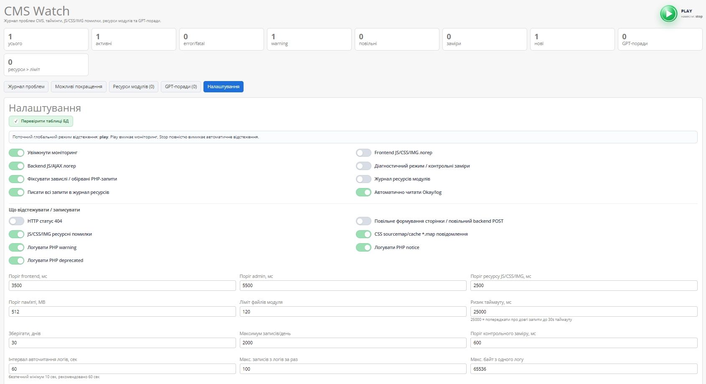Click the green PLAY monitoring button
This screenshot has height=384, width=706.
[x=668, y=14]
